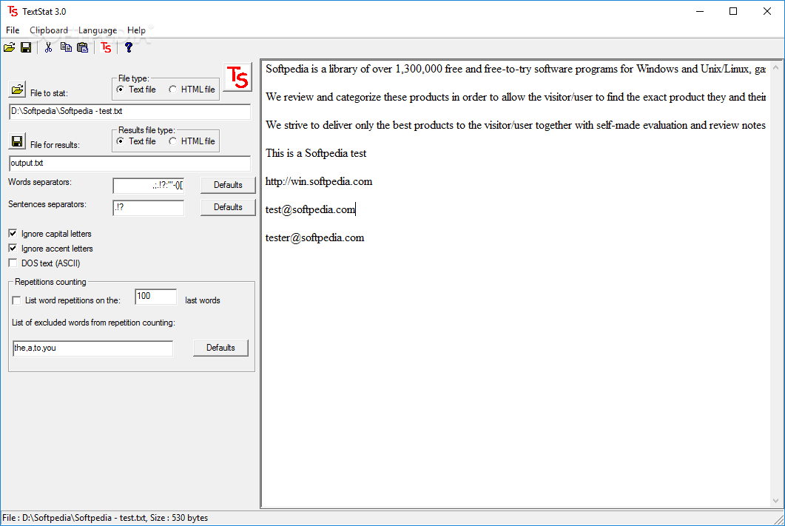Click the line 'This is a Softpedia test'
This screenshot has width=785, height=526.
316,153
